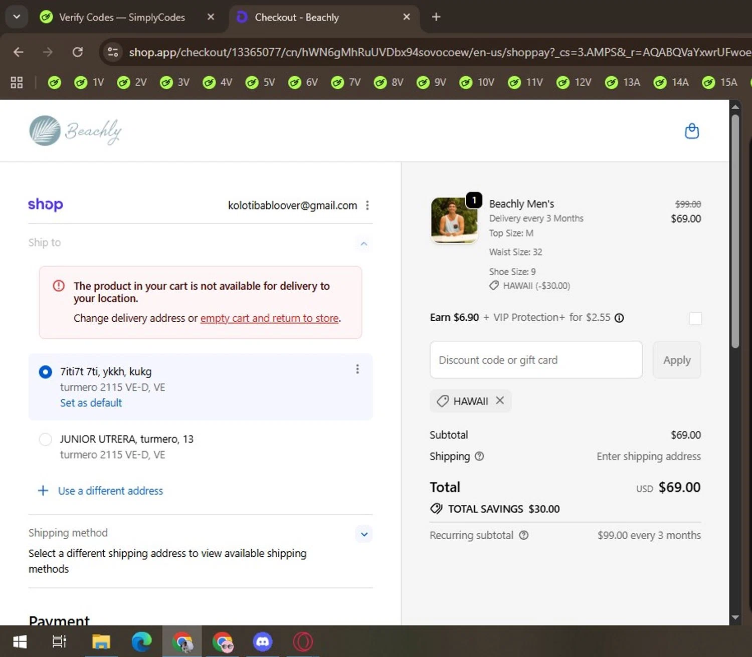Click the Beachly Men's product thumbnail

coord(454,220)
